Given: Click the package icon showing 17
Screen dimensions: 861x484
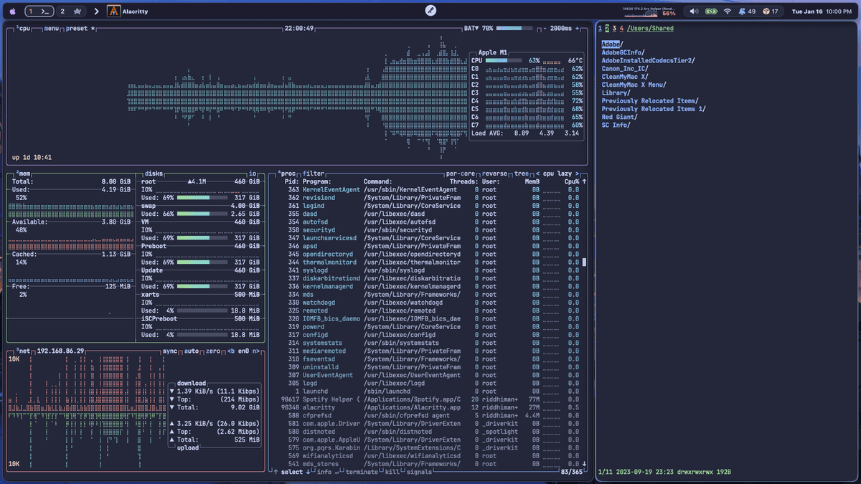Looking at the screenshot, I should [770, 11].
